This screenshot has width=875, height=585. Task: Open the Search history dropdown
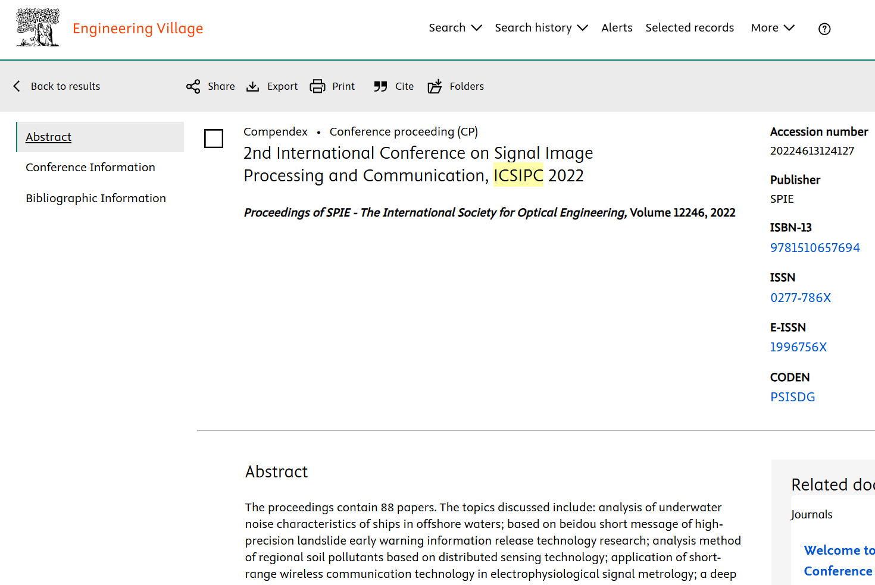point(541,28)
